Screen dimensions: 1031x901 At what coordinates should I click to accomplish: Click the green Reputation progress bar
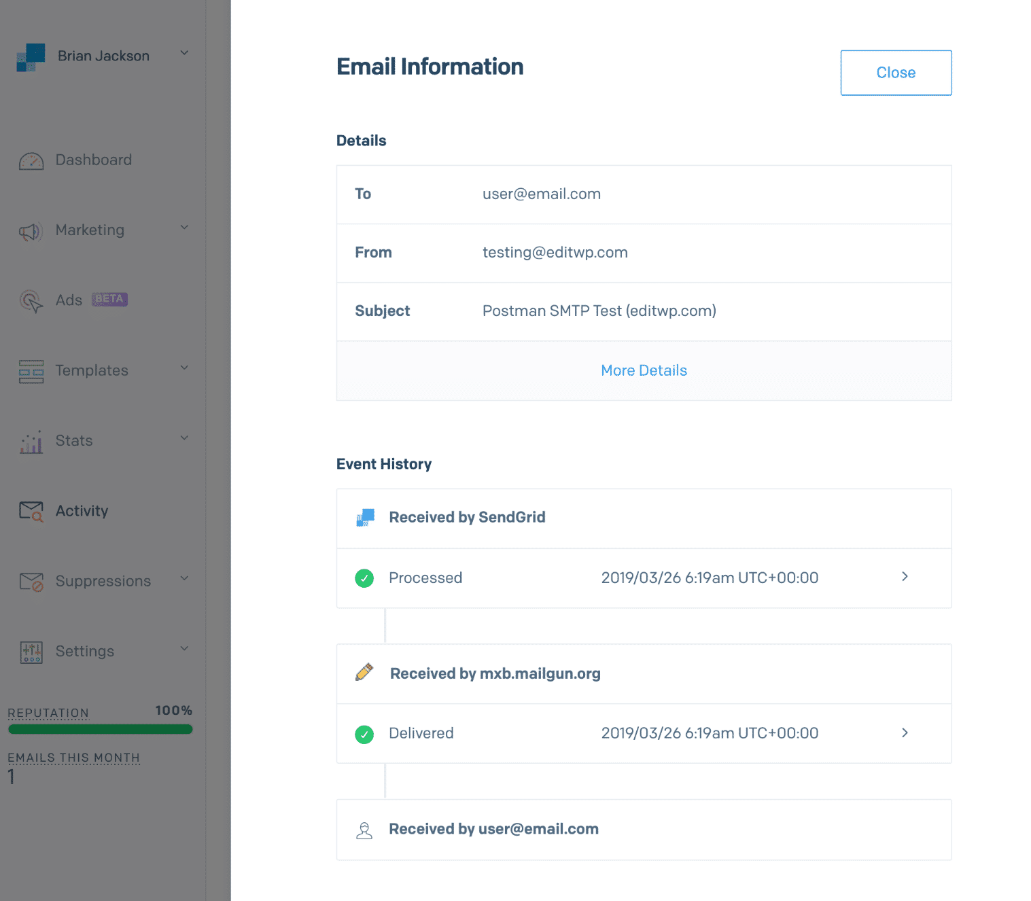100,729
